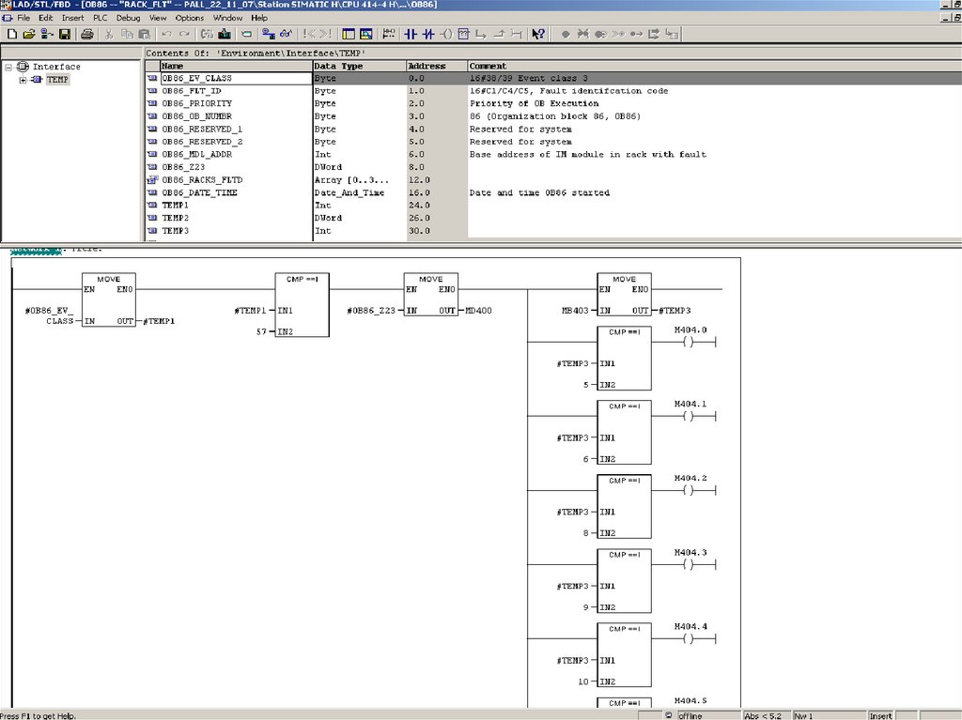Screen dimensions: 962x720
Task: Click the Save diskette toolbar icon
Action: point(65,35)
